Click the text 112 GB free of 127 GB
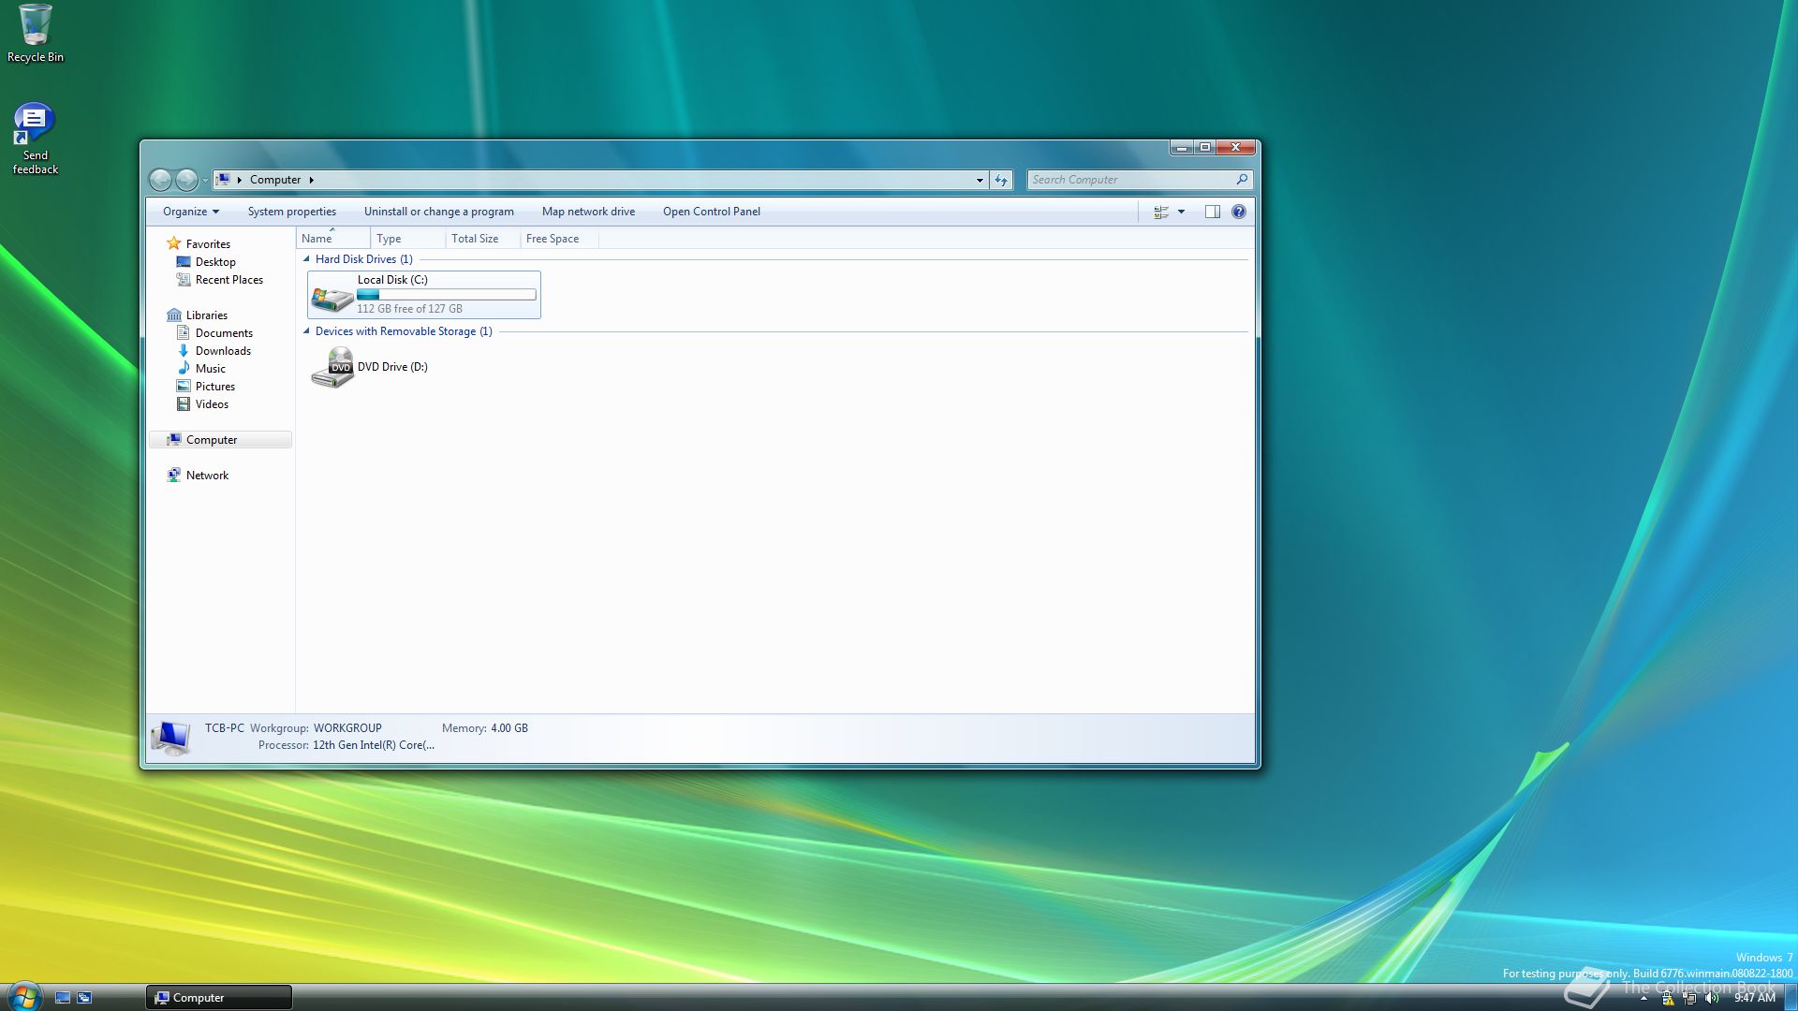Viewport: 1798px width, 1011px height. [410, 309]
